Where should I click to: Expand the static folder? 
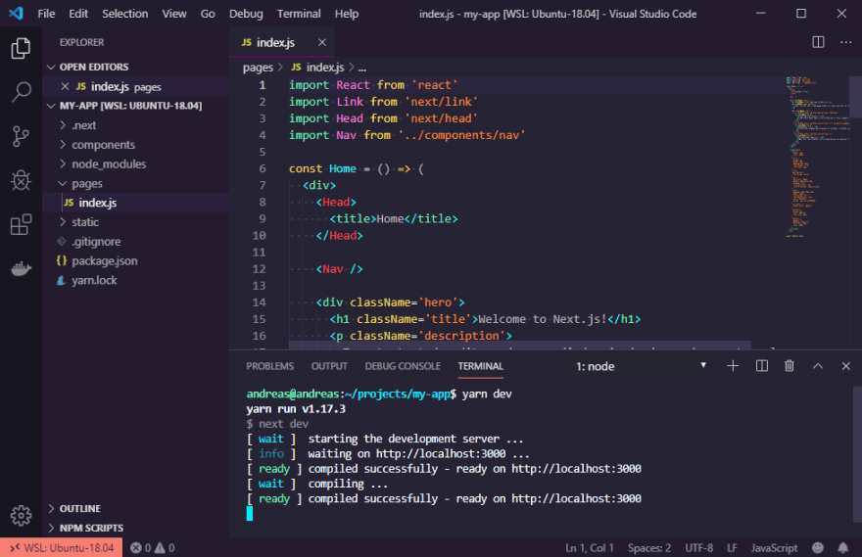(x=85, y=222)
